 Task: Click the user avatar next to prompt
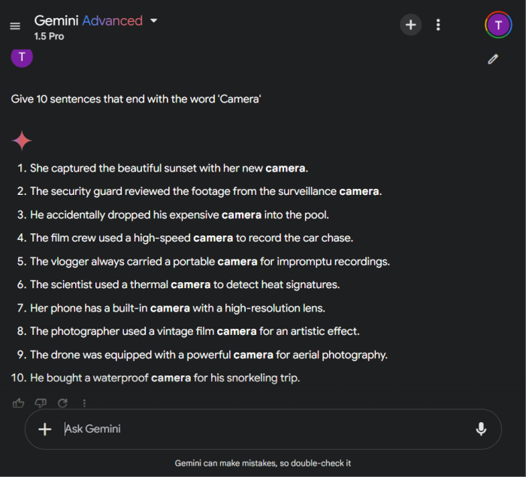click(x=22, y=56)
